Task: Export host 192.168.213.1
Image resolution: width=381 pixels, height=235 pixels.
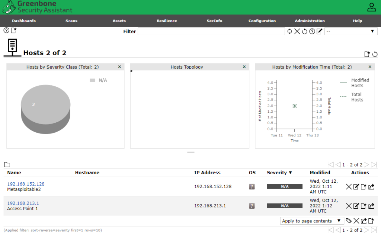Action: [x=371, y=206]
